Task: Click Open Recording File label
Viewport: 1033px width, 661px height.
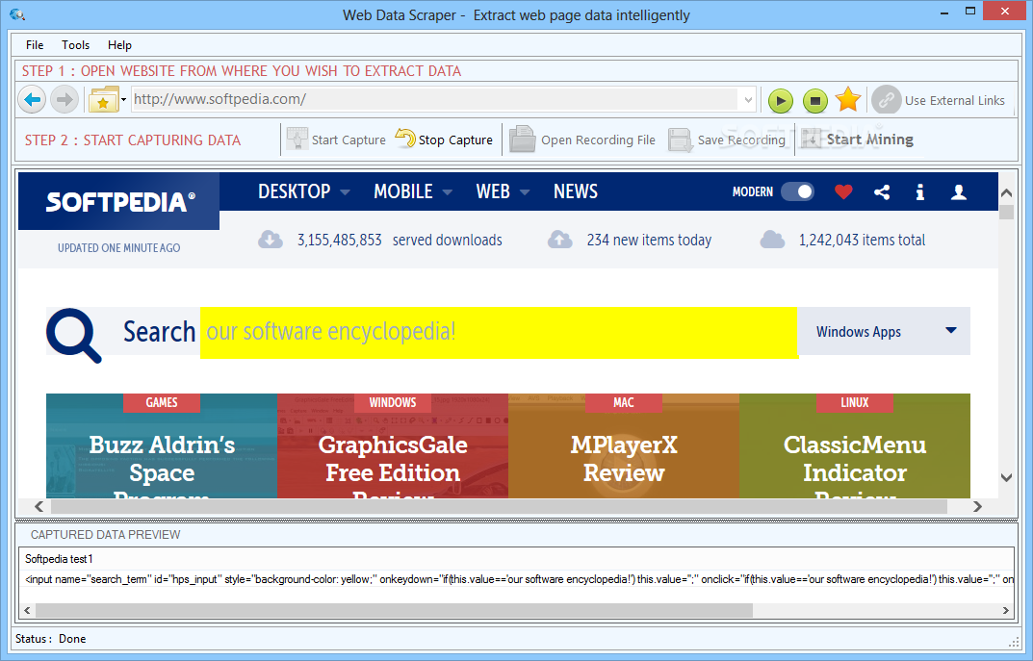Action: click(x=598, y=140)
